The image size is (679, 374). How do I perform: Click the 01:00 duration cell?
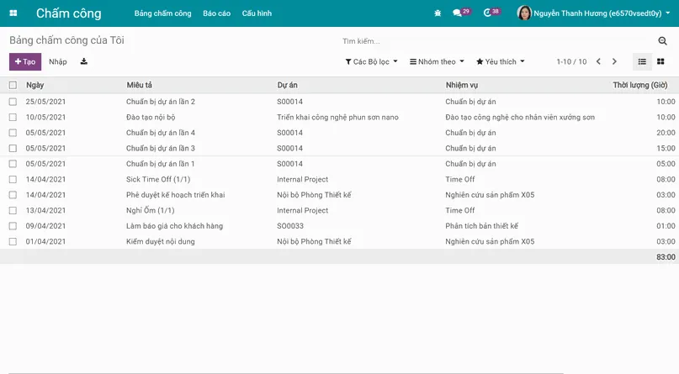tap(666, 226)
